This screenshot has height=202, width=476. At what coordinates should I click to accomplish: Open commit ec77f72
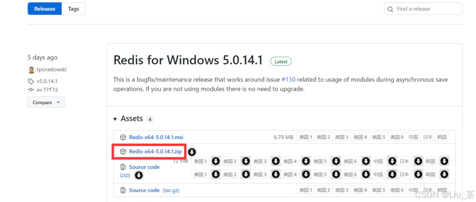[47, 90]
